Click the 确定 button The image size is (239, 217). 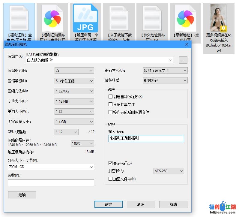(108, 204)
